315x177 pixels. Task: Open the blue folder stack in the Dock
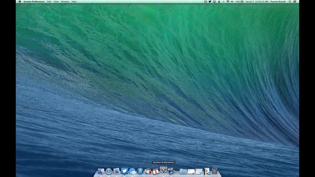click(x=183, y=172)
